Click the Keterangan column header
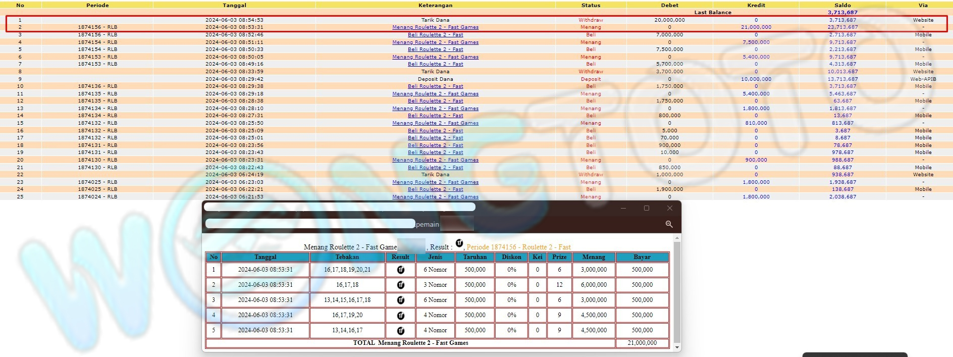Image resolution: width=953 pixels, height=357 pixels. [435, 5]
